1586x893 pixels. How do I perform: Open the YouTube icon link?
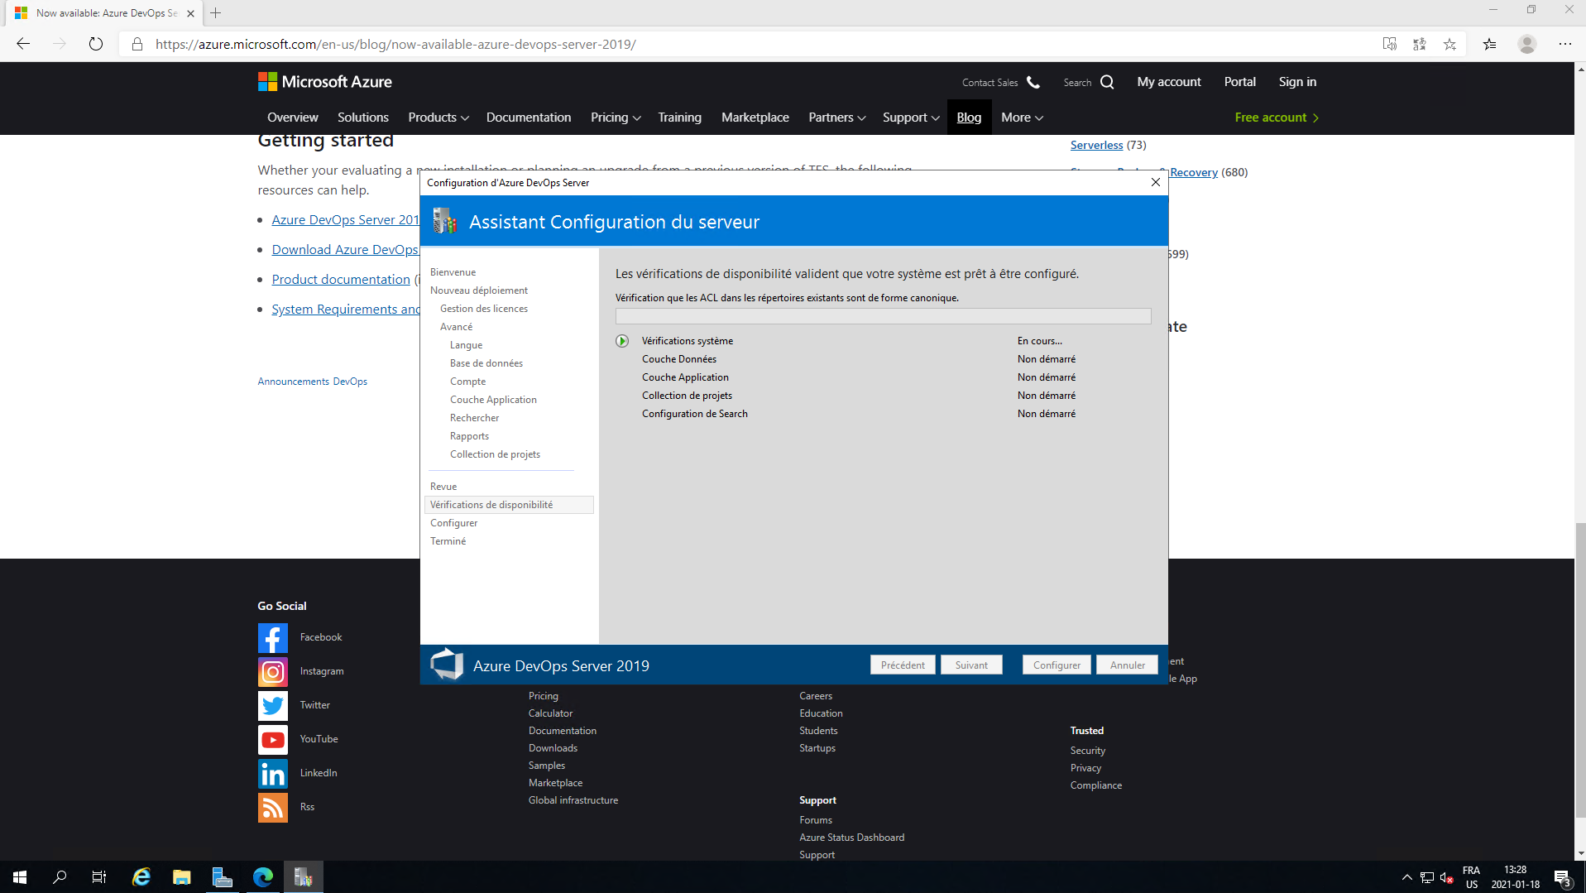272,740
